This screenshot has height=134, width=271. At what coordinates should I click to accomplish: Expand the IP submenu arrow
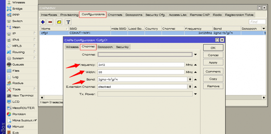point(35,33)
